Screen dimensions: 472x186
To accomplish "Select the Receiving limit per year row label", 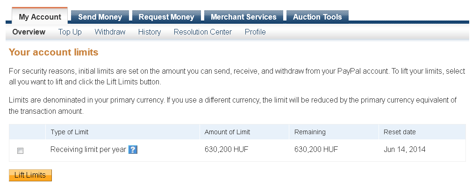I will 88,149.
